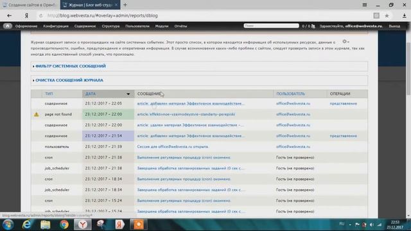The width and height of the screenshot is (411, 231).
Task: Reload the page via refresh icon
Action: pos(40,15)
